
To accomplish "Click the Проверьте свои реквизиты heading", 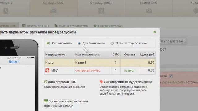I will point(68,101).
